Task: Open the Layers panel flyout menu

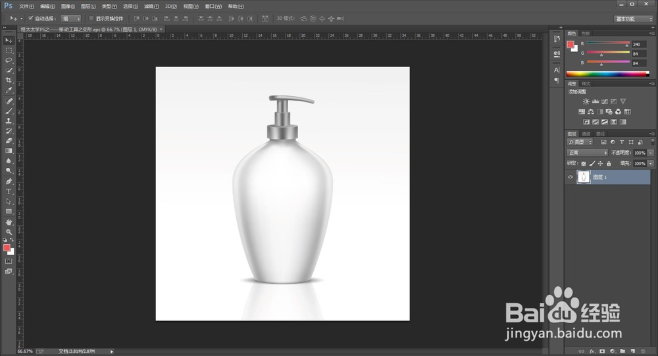Action: tap(651, 134)
